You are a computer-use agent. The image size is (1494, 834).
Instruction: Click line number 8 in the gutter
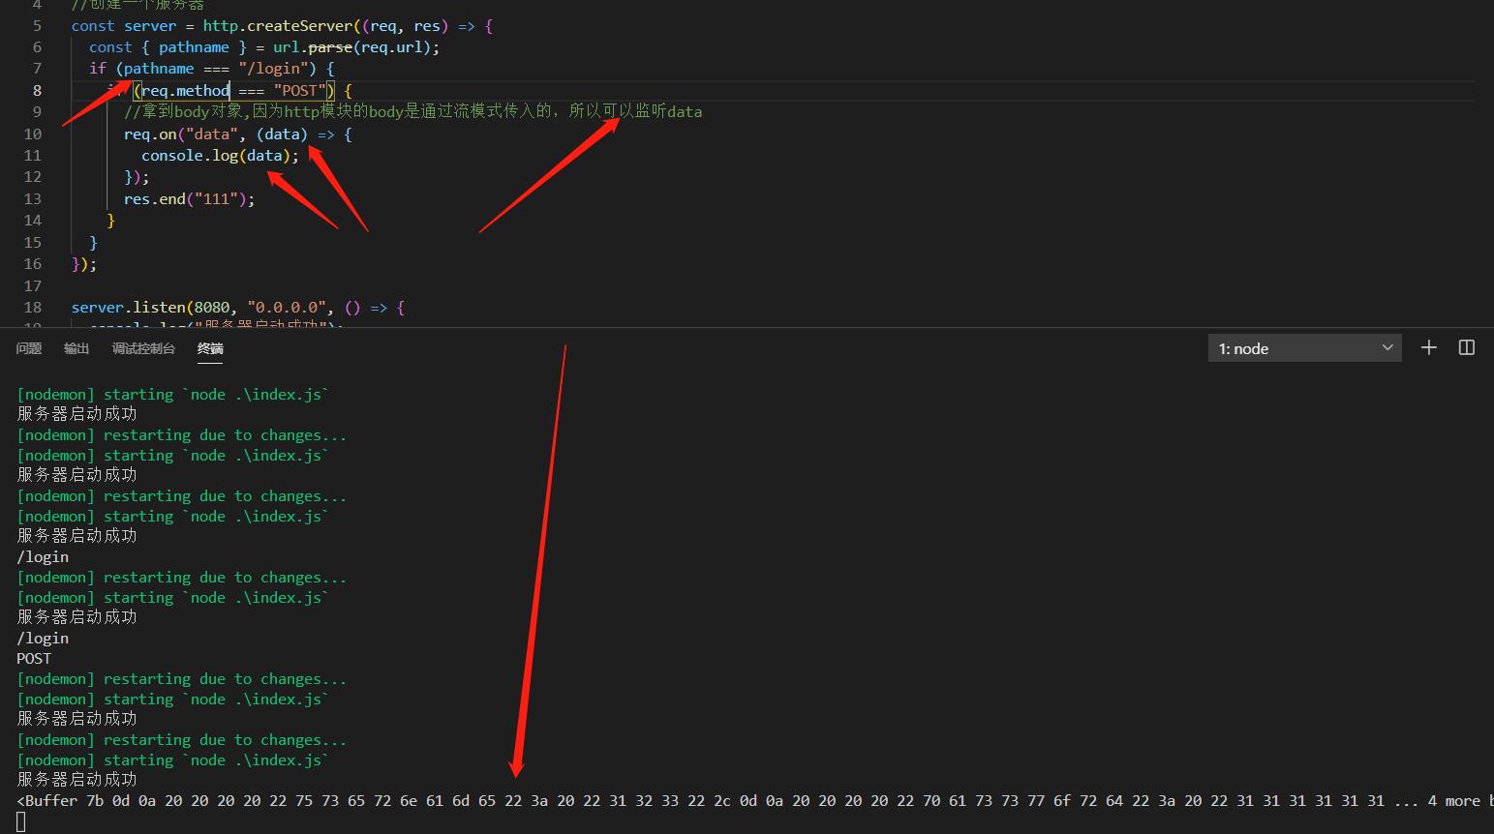click(37, 90)
